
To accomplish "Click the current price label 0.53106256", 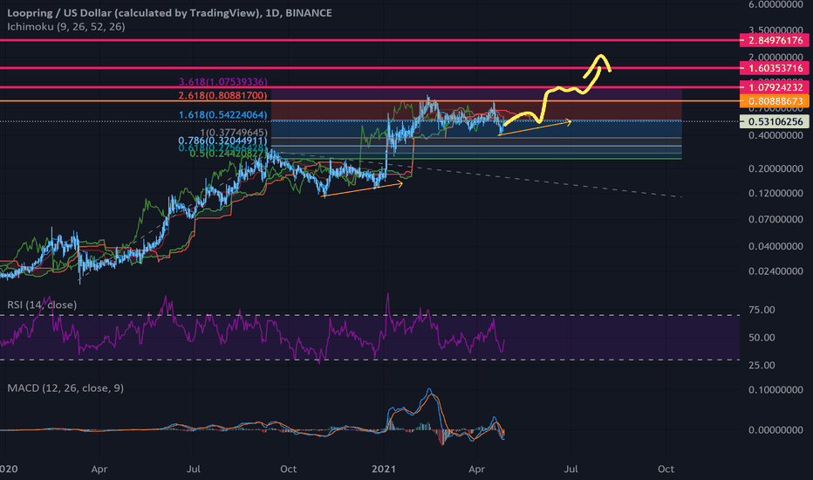I will [x=775, y=121].
